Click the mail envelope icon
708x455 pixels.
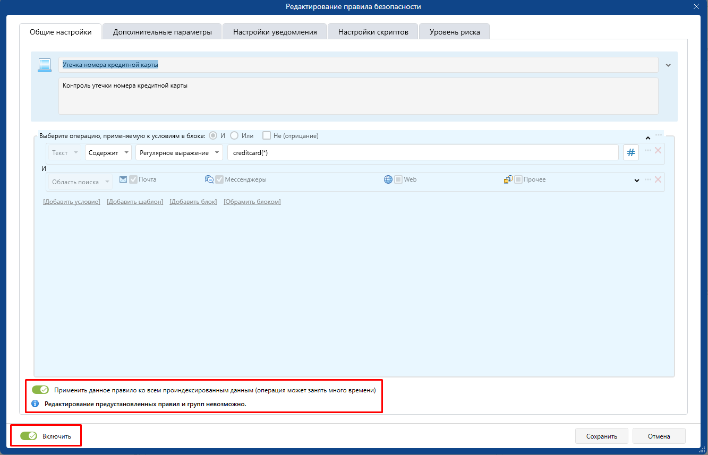click(123, 179)
